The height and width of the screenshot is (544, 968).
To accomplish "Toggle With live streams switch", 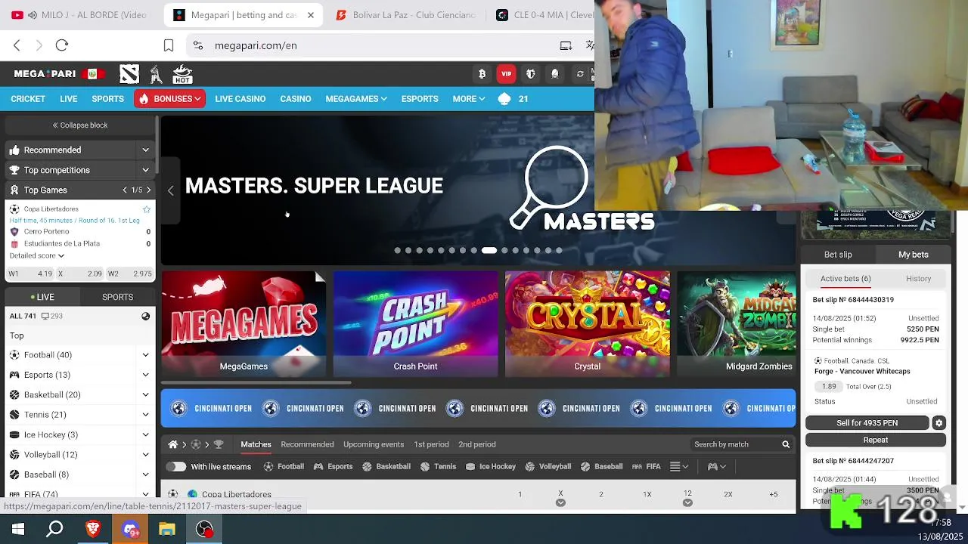I will click(x=176, y=467).
